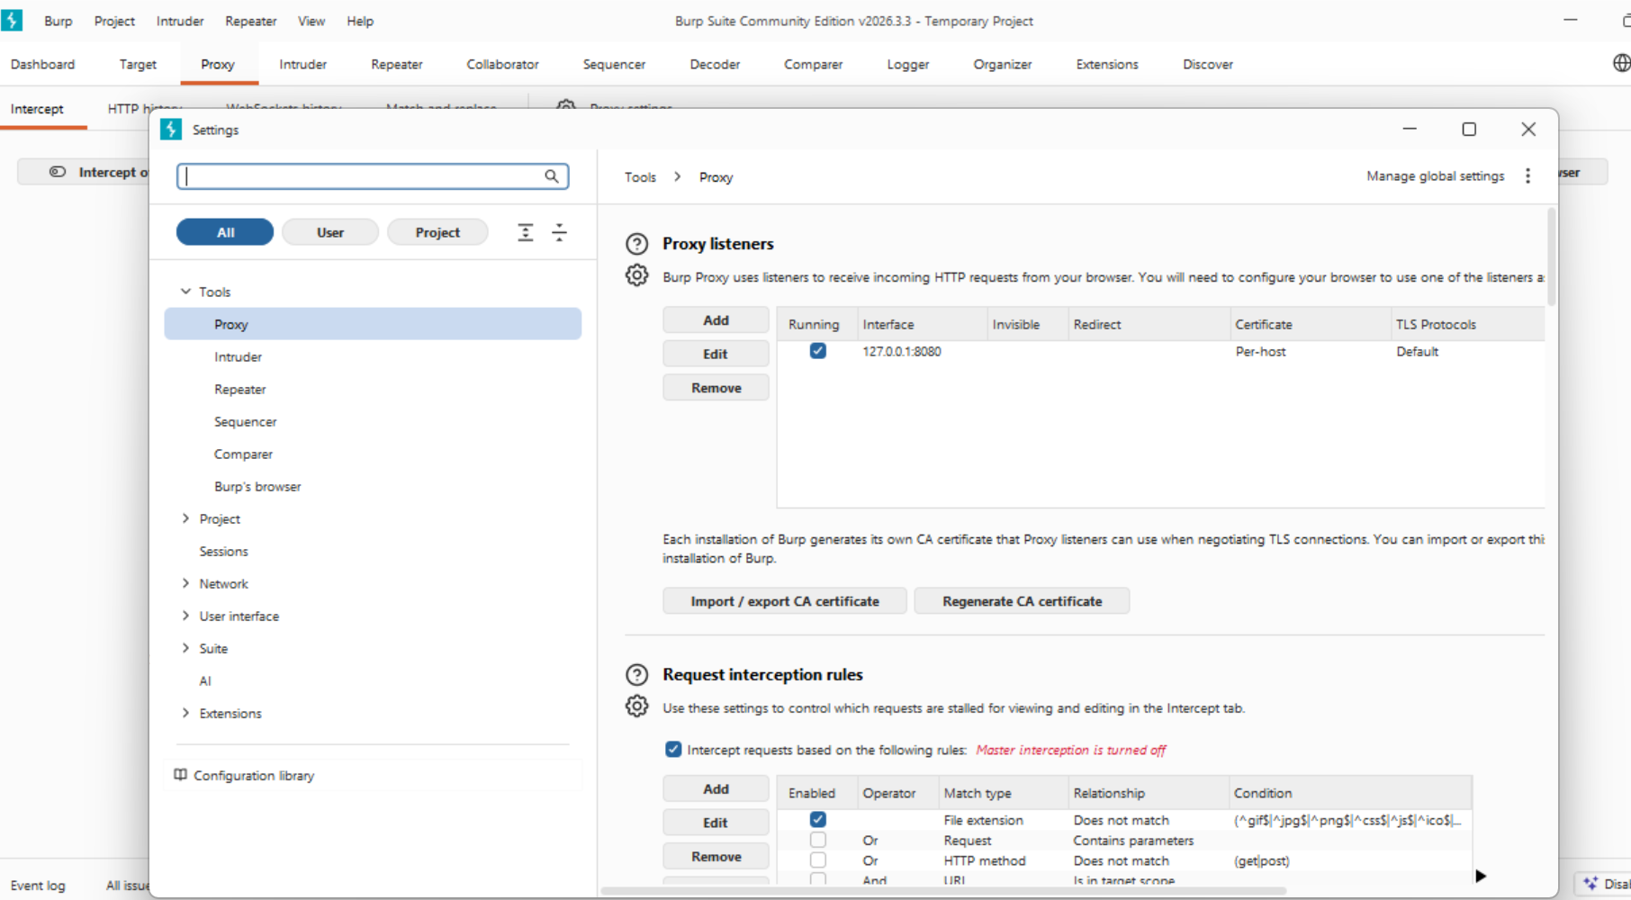1631x900 pixels.
Task: Click the black arrow beside the interception rules table
Action: pos(1481,876)
